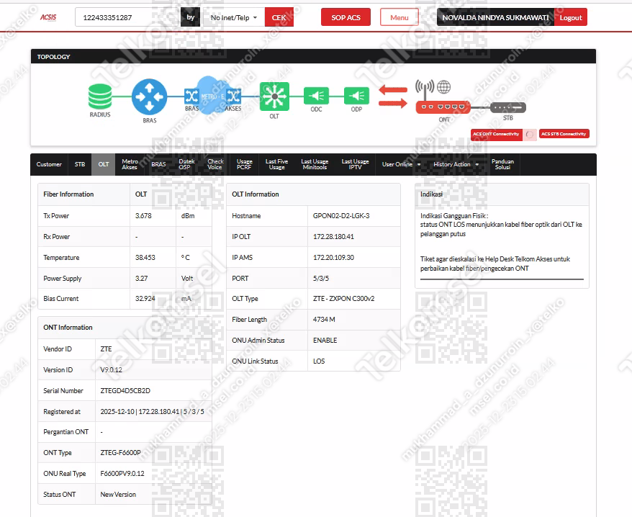Screen dimensions: 632x517
Task: Click the globe icon above ONT
Action: click(444, 86)
